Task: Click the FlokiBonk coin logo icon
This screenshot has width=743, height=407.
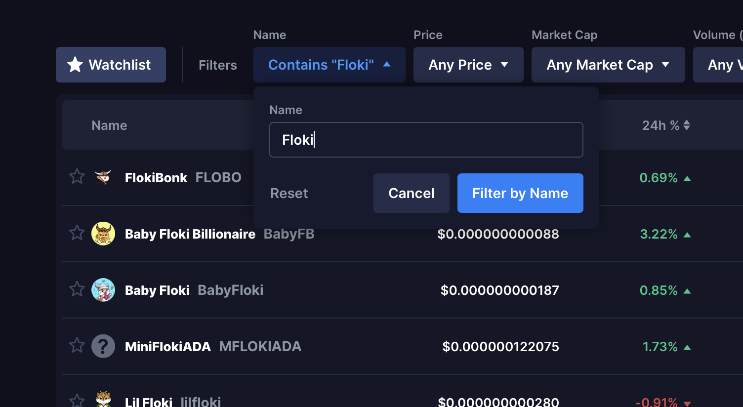Action: (x=103, y=177)
